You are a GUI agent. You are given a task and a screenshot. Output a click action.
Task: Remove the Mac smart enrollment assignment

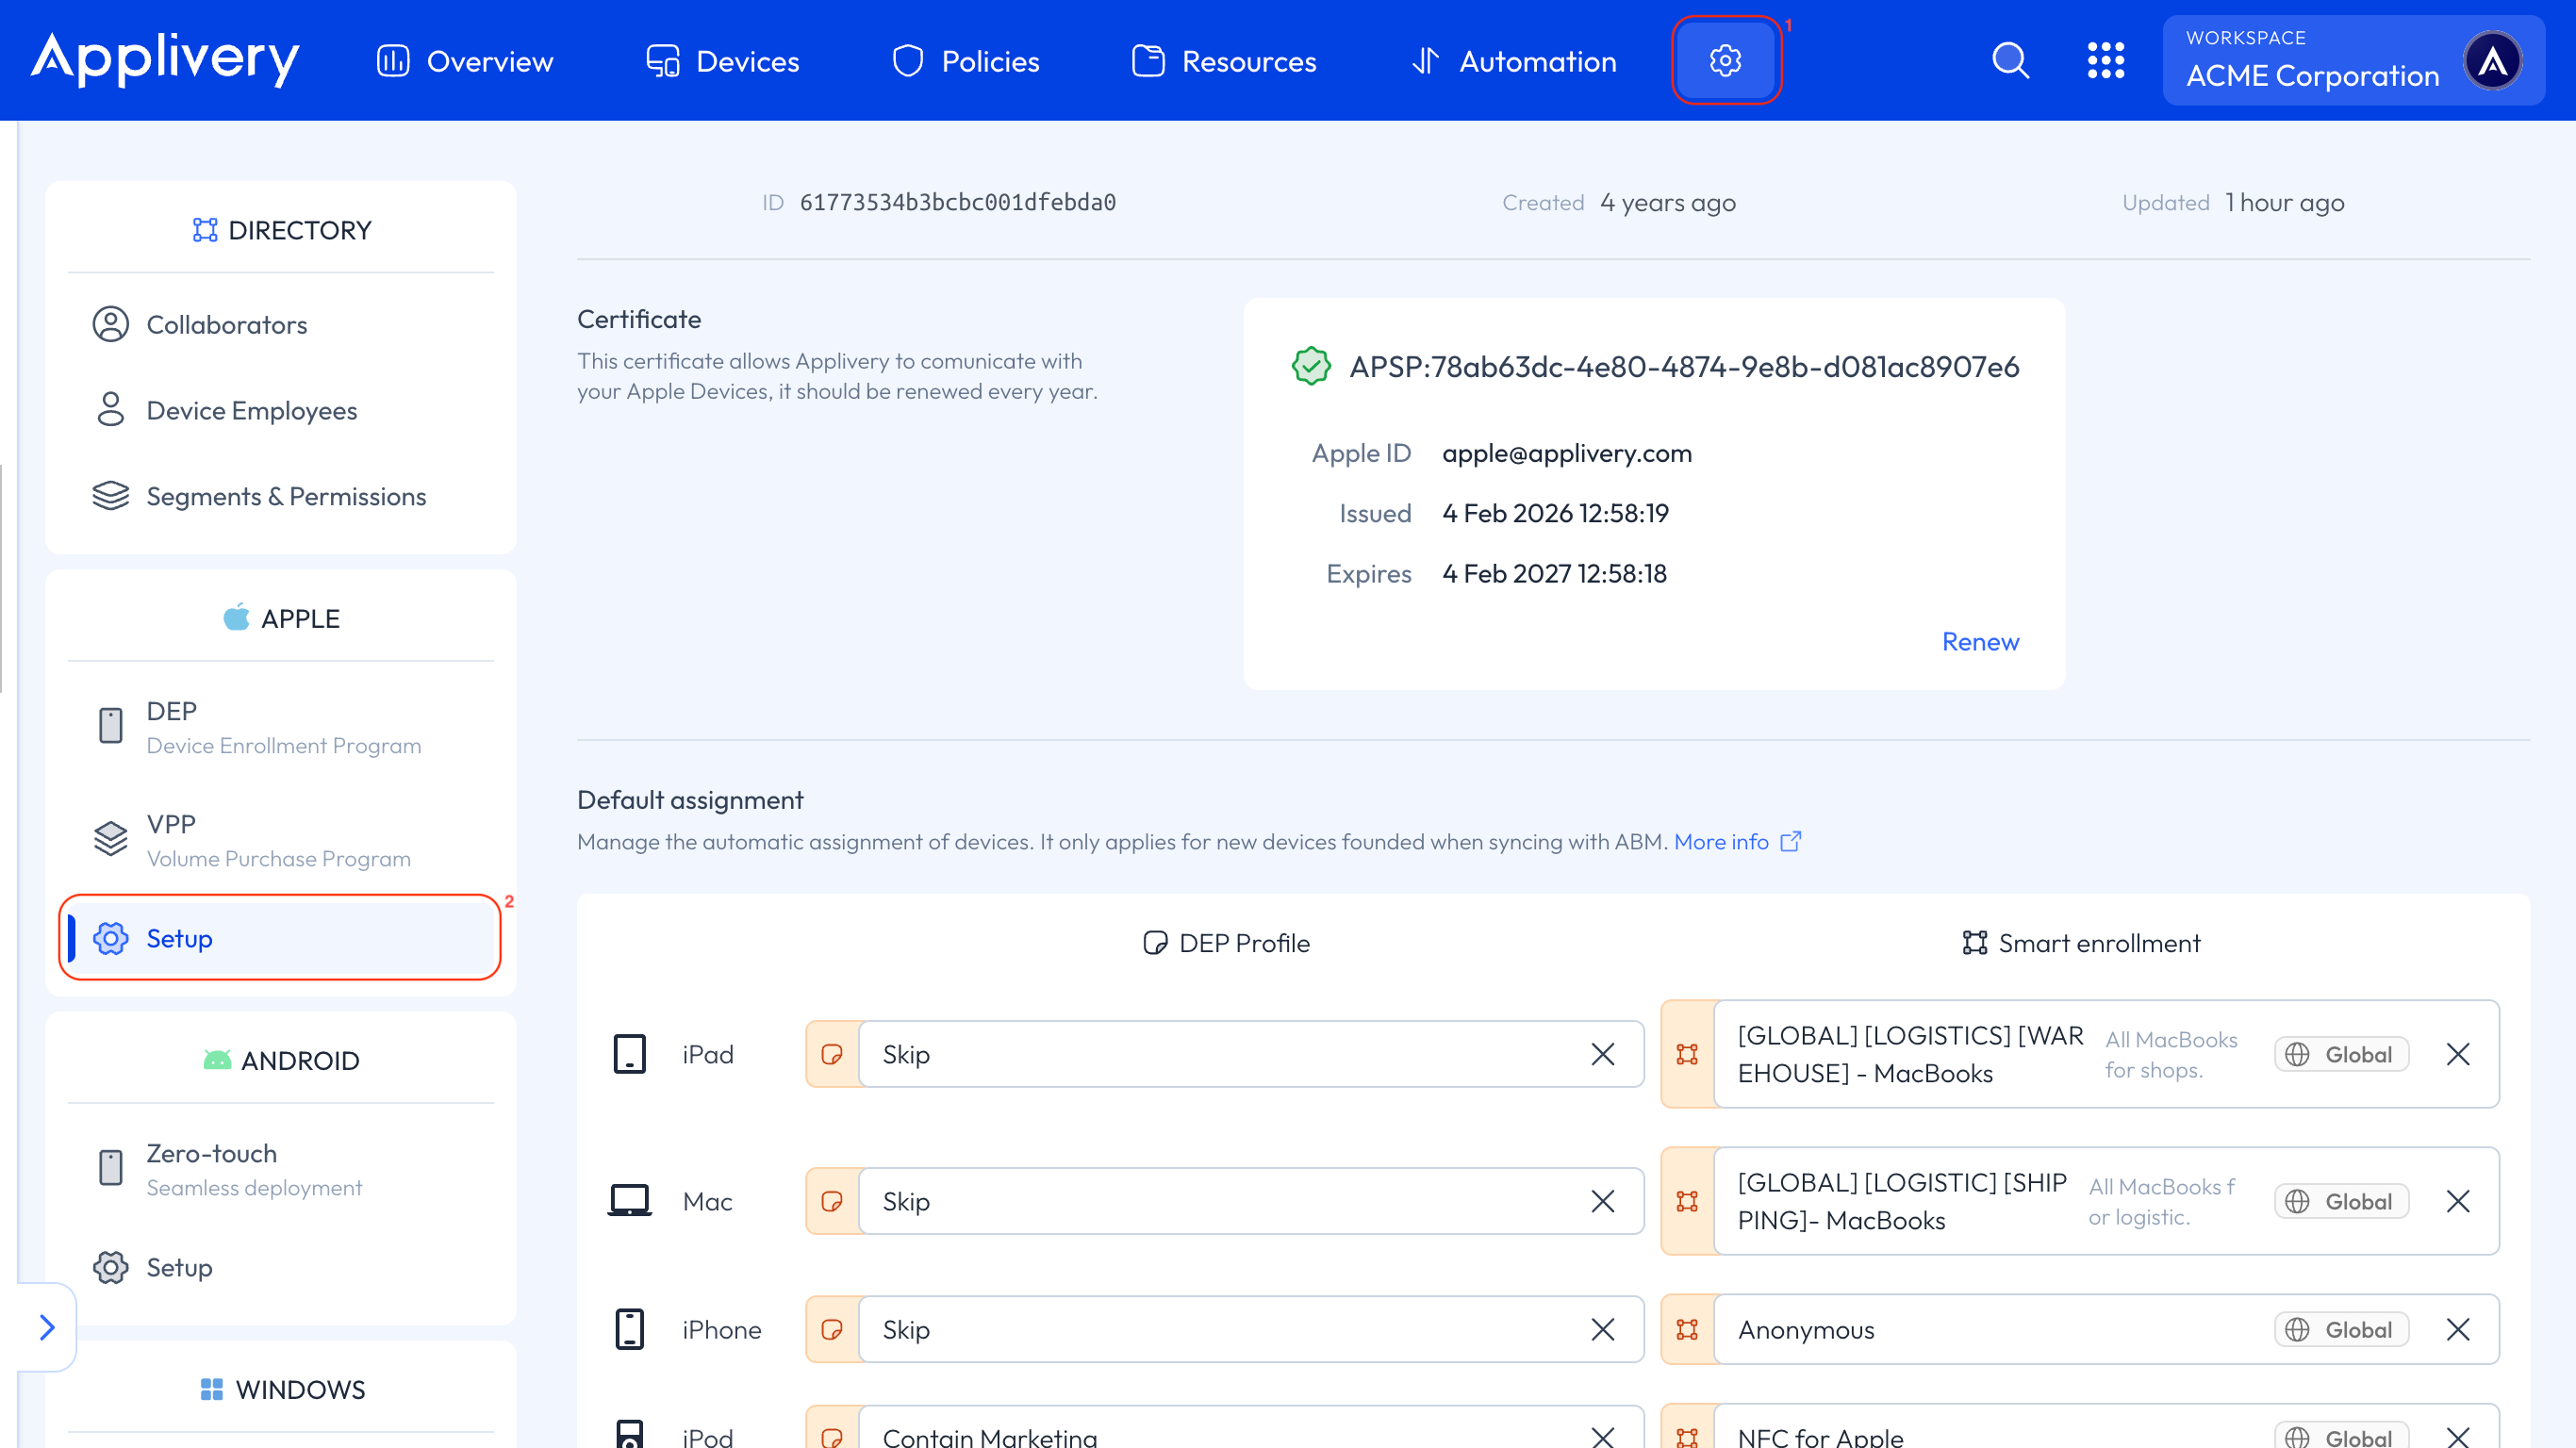pyautogui.click(x=2458, y=1201)
